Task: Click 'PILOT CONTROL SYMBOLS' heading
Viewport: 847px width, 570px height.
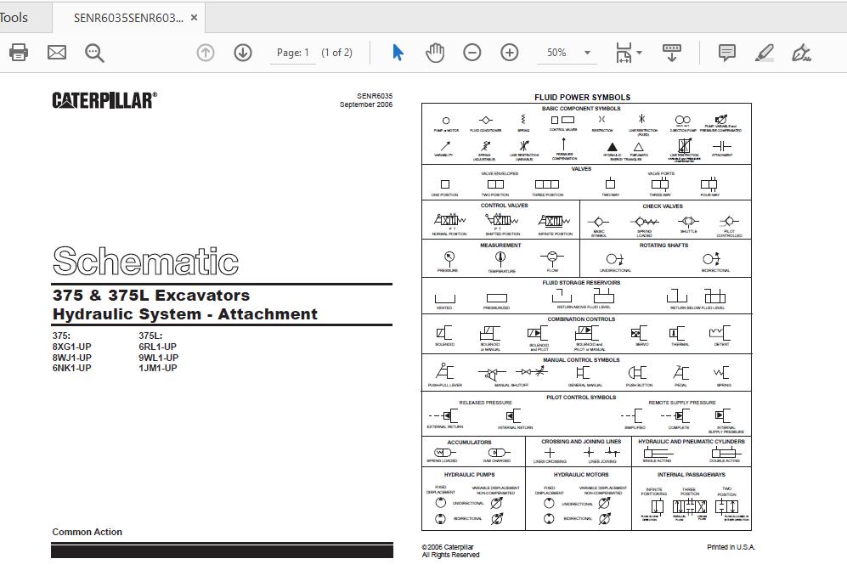Action: point(581,398)
